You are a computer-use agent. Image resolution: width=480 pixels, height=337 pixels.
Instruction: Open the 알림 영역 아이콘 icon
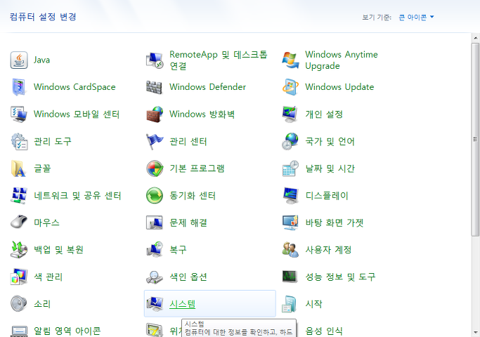[x=19, y=330]
